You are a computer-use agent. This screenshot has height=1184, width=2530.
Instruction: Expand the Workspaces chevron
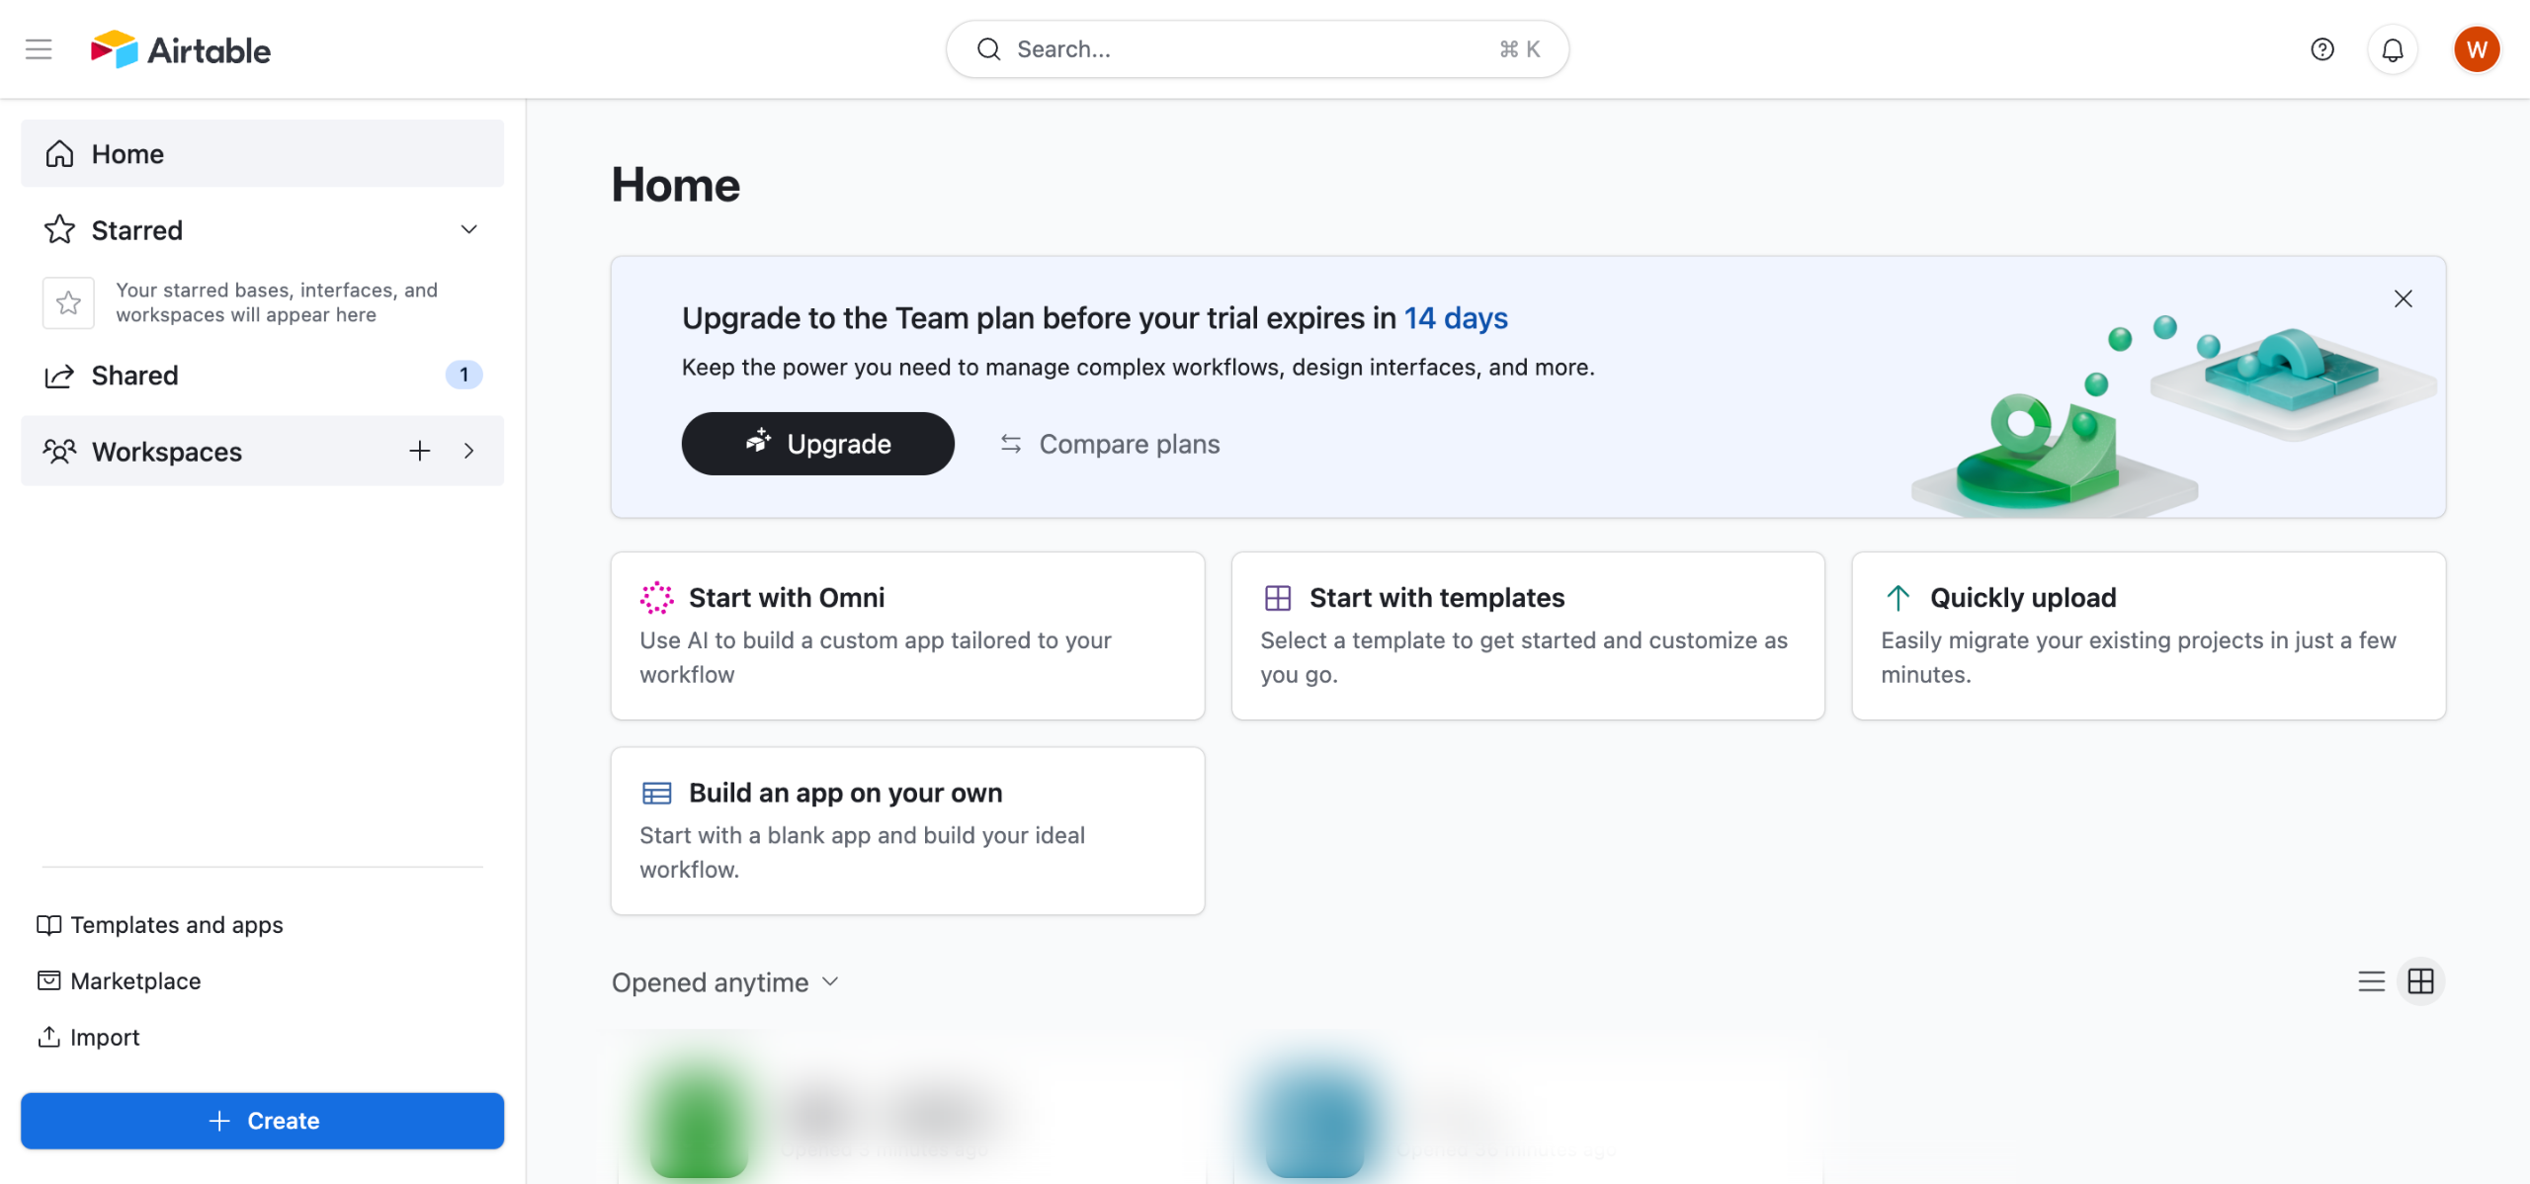468,452
